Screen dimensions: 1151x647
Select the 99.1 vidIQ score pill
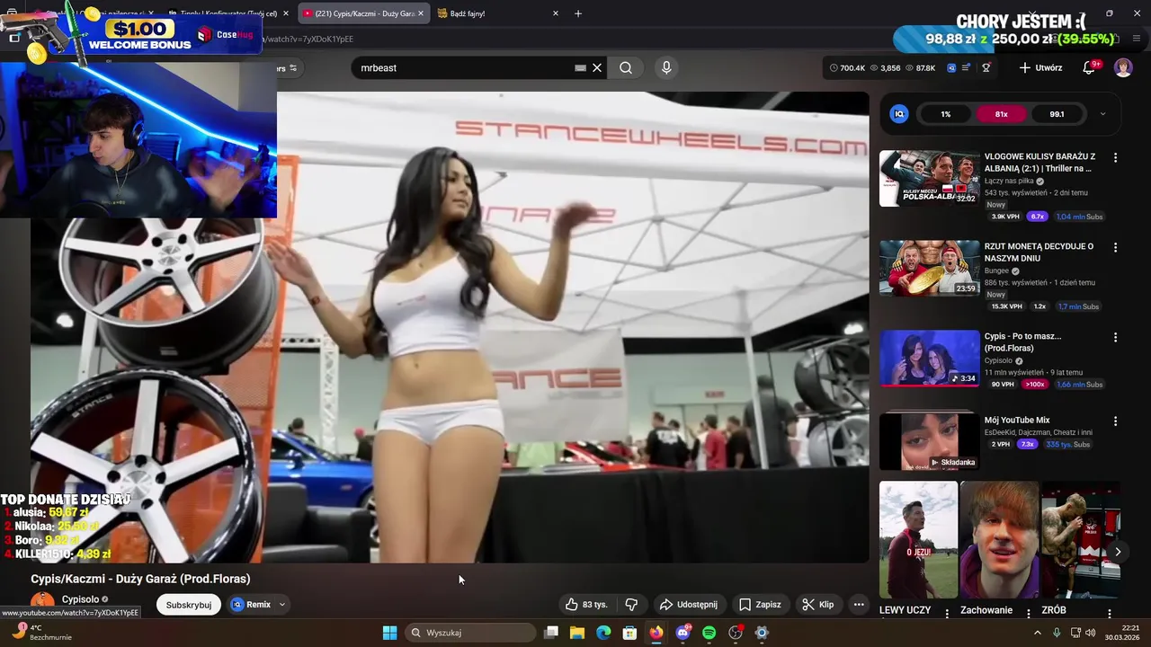coord(1057,114)
